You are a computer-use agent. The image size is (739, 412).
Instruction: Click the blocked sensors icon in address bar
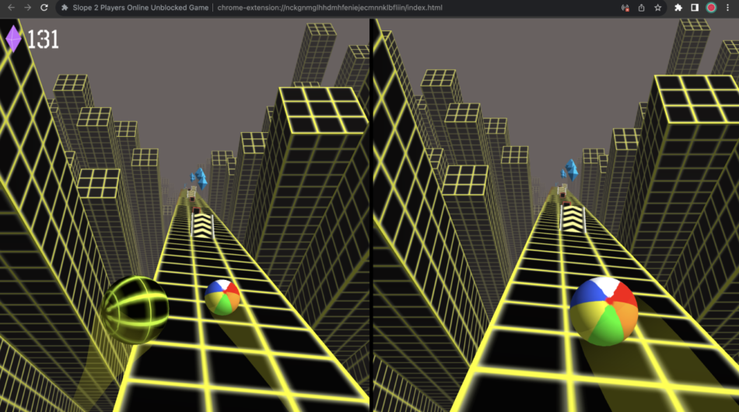point(625,8)
